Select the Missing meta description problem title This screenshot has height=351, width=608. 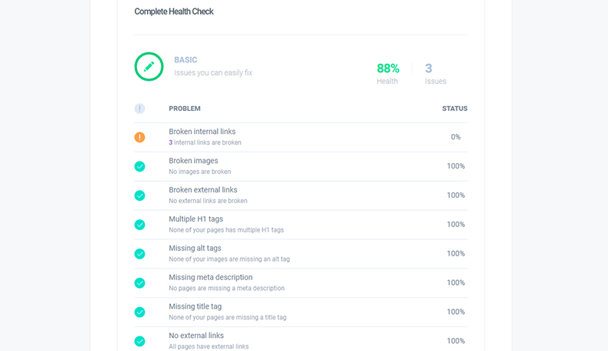point(211,277)
